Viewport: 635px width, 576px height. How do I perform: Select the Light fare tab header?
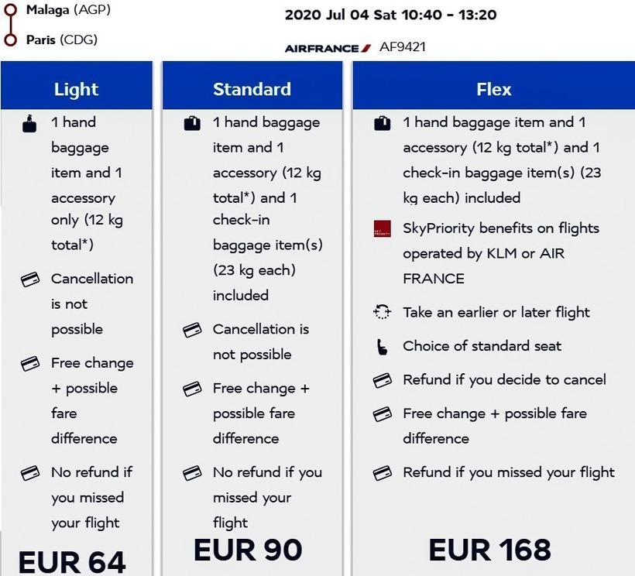tap(77, 89)
